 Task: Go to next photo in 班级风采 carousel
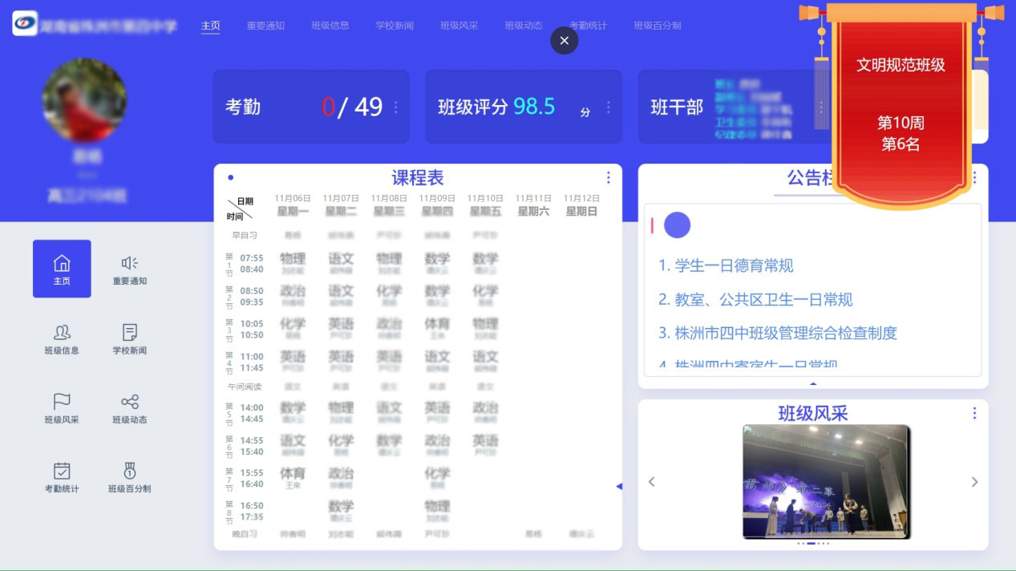click(974, 482)
